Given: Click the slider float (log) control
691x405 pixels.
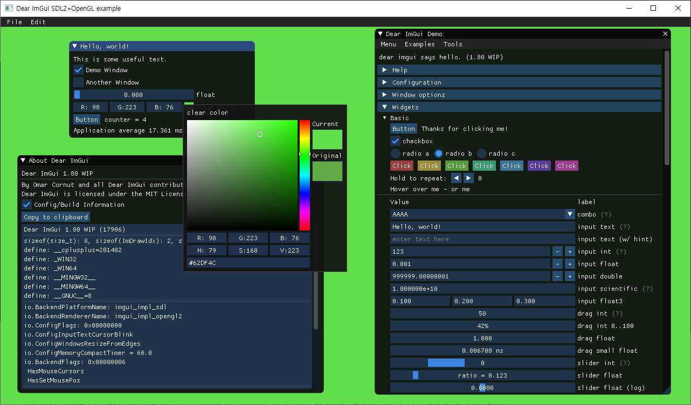Looking at the screenshot, I should click(x=482, y=388).
